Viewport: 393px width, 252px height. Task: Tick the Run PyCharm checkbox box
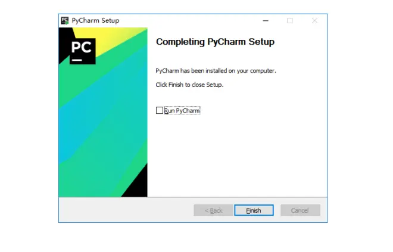(x=160, y=110)
